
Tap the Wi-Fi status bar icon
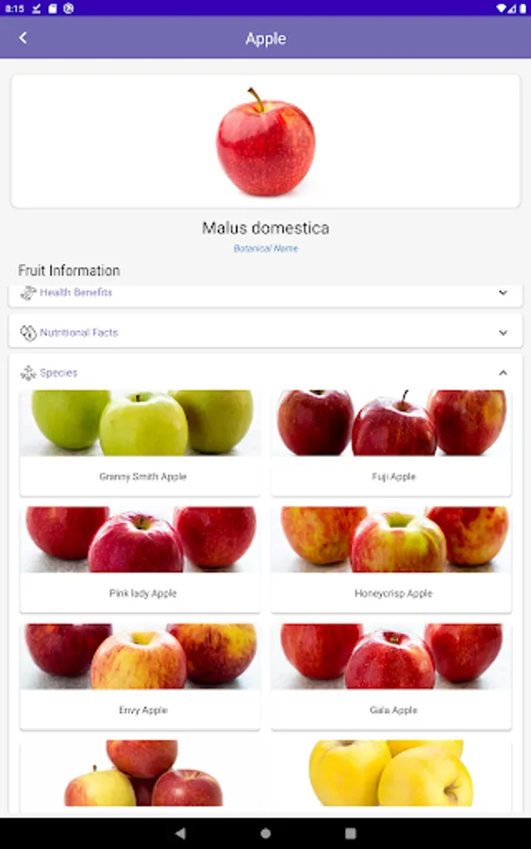pos(501,8)
